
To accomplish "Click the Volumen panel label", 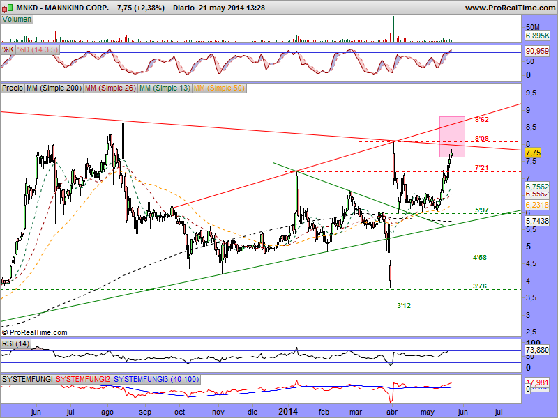I will (17, 20).
